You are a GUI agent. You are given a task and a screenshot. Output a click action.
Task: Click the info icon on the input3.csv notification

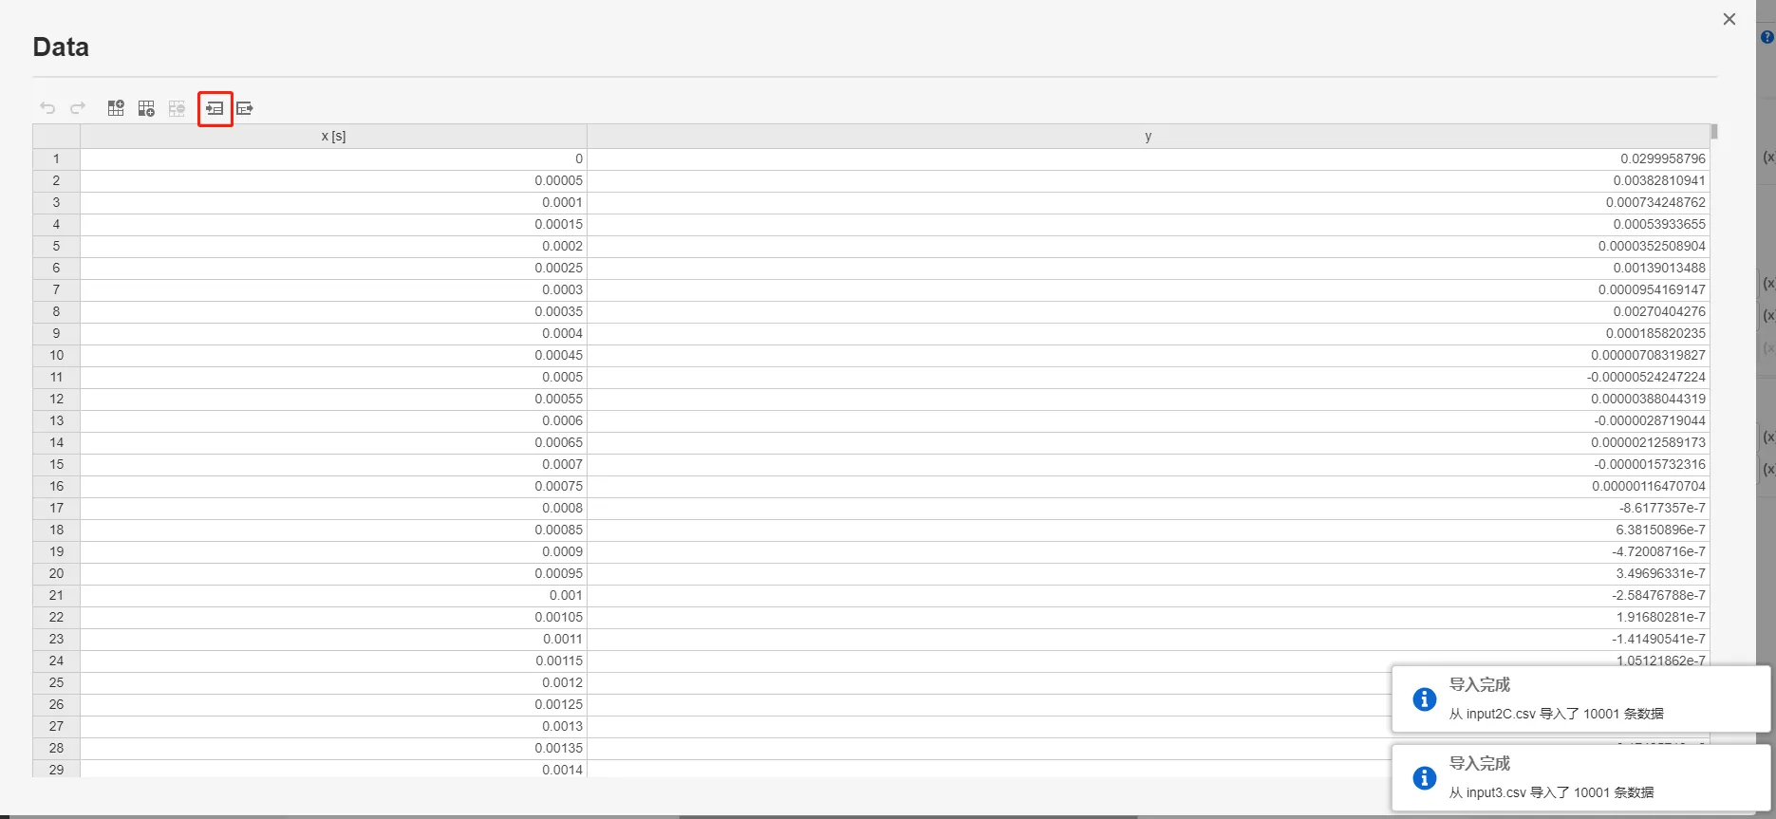click(1424, 778)
